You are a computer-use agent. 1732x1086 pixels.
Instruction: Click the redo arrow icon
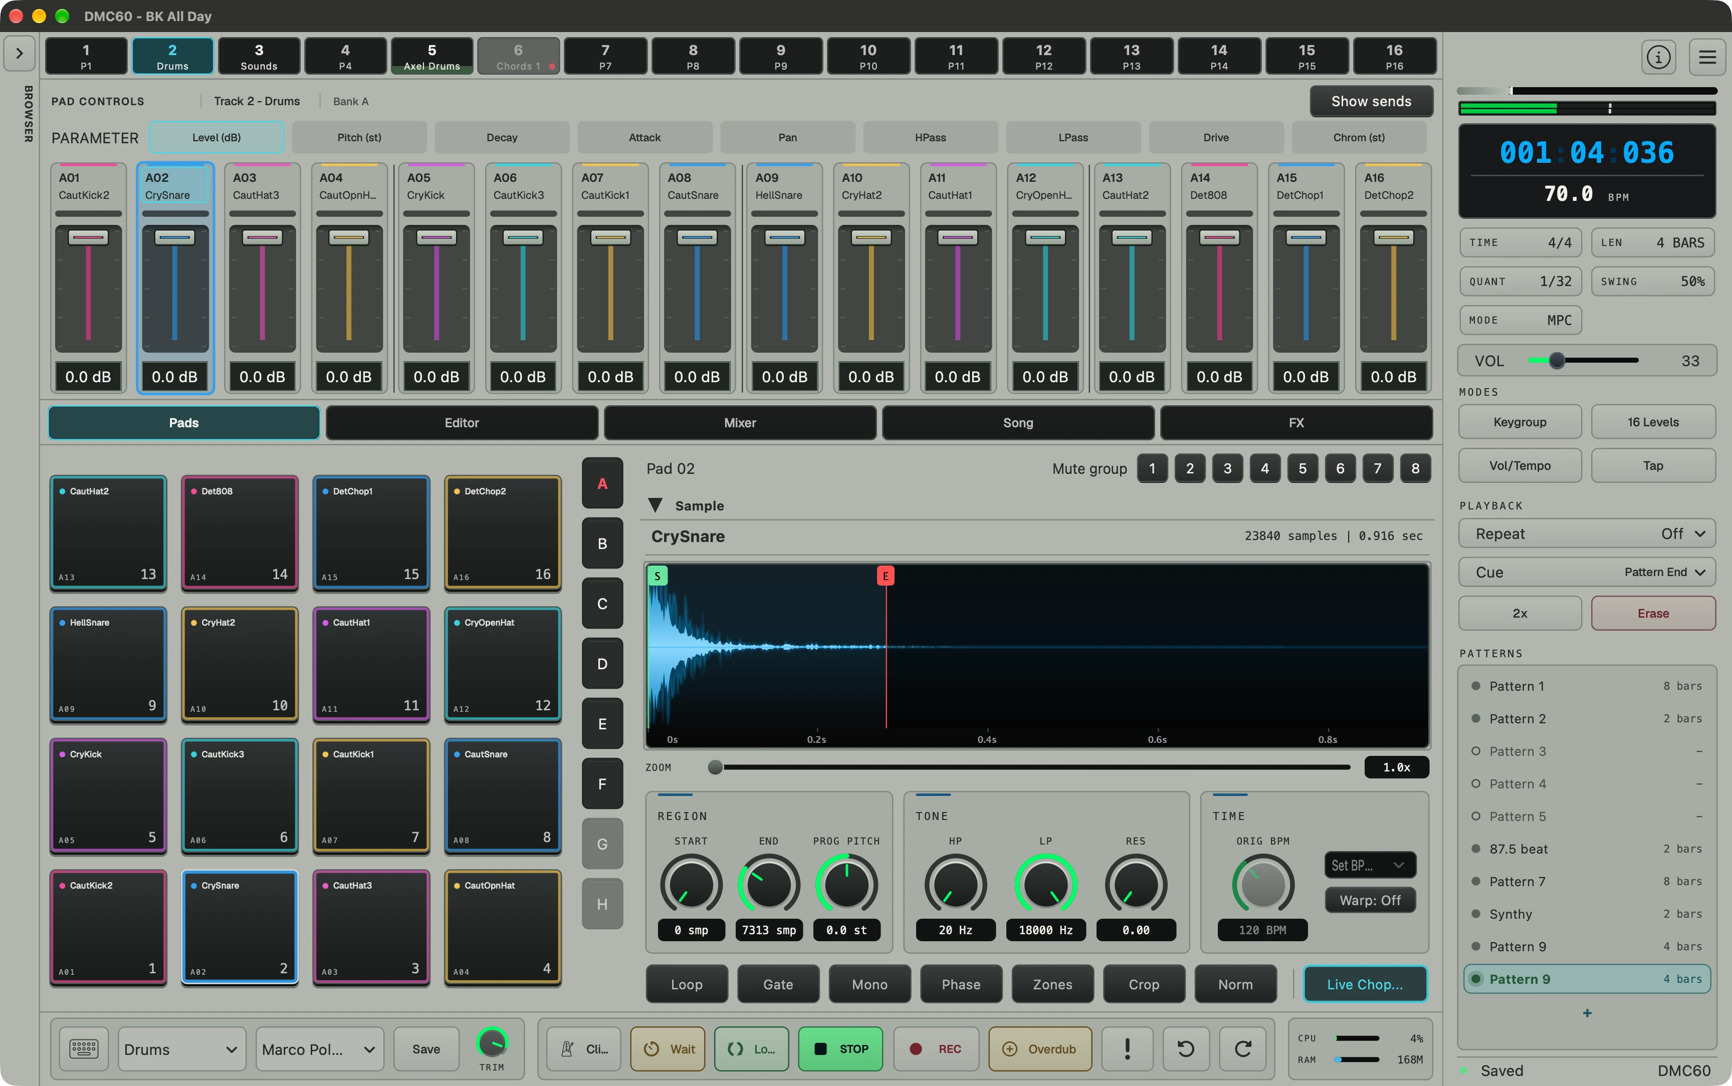coord(1243,1048)
